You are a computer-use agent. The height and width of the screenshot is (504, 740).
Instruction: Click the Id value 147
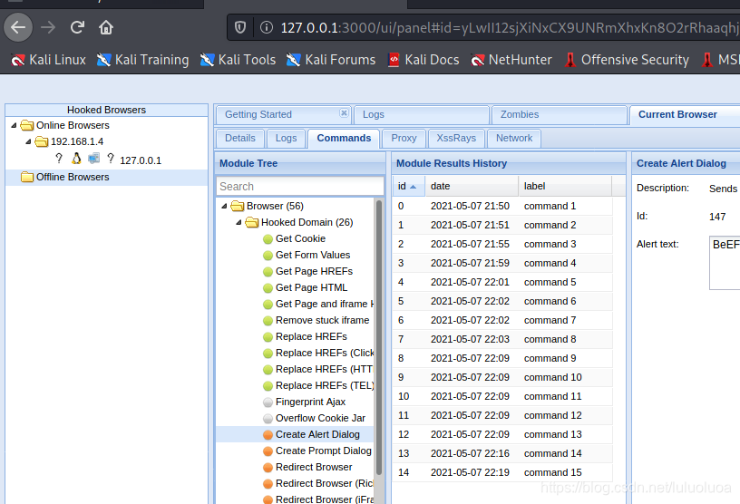[x=716, y=217]
